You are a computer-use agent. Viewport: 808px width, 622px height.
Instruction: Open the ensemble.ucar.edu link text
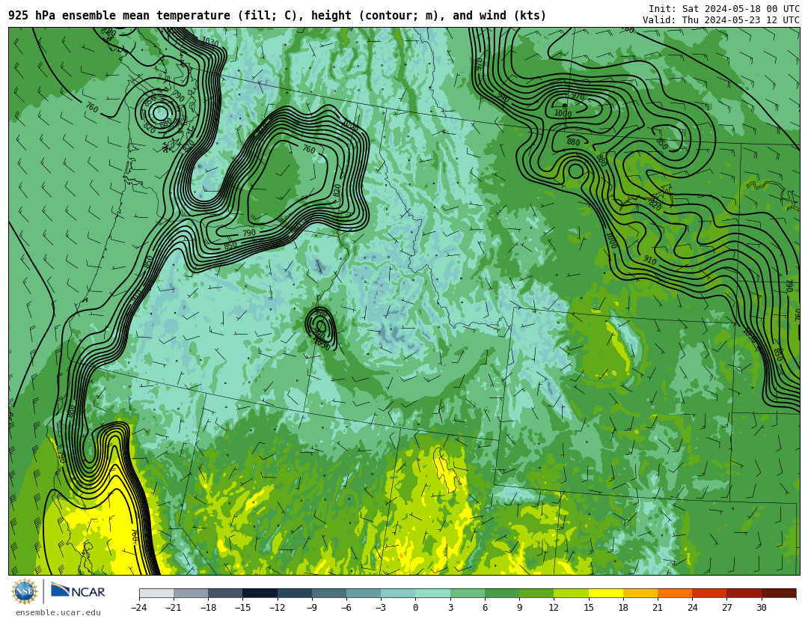[x=58, y=613]
